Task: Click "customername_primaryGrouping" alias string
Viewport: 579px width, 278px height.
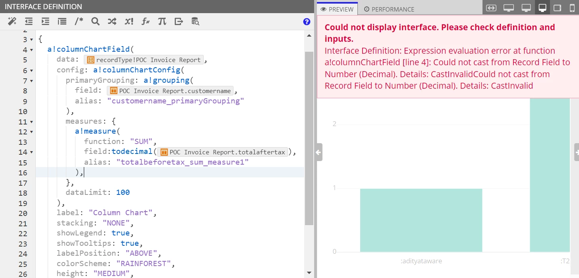Action: click(176, 101)
